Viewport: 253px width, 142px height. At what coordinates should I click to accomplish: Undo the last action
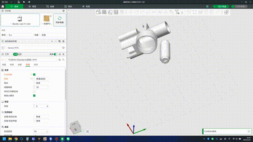(24, 2)
